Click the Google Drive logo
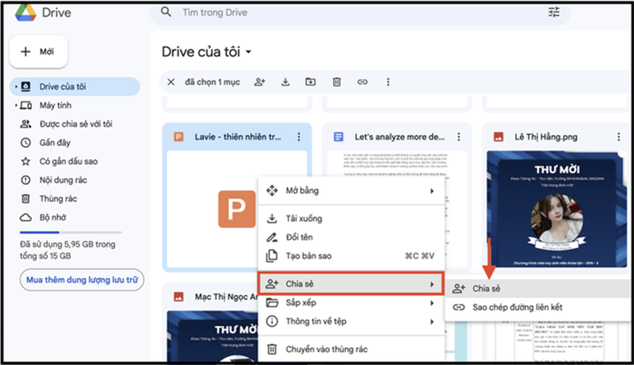 coord(25,12)
